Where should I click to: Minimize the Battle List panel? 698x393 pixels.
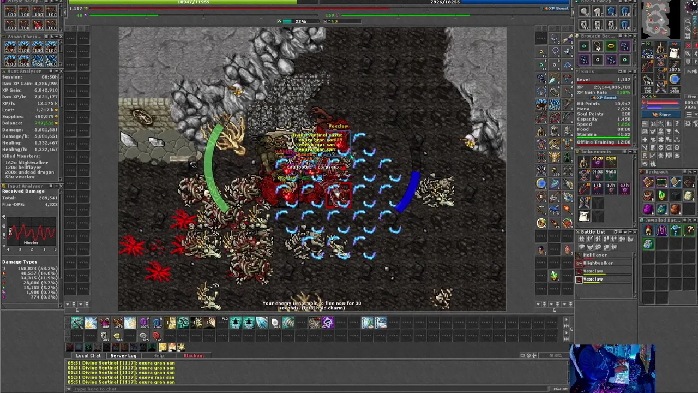tap(630, 232)
